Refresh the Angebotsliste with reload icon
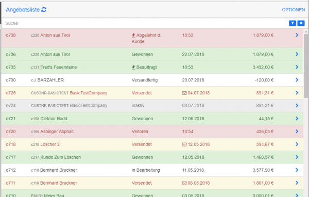The height and width of the screenshot is (197, 309). 44,9
